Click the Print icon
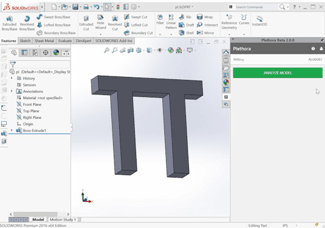Viewport: 325px width, 228px height. pos(86,7)
